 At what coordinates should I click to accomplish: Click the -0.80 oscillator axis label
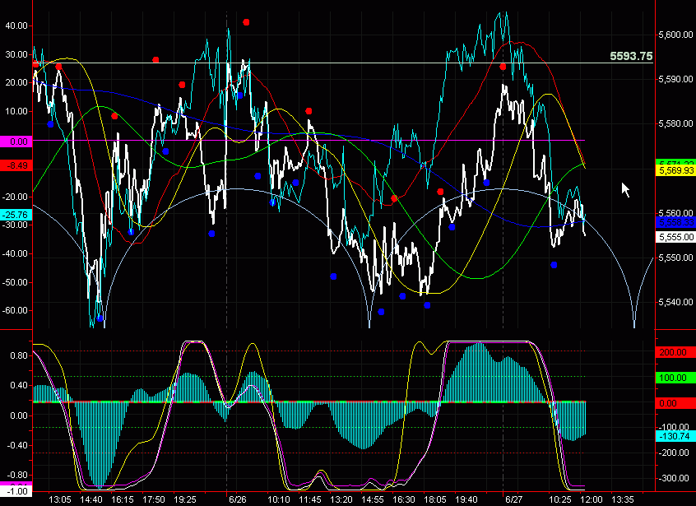17,475
